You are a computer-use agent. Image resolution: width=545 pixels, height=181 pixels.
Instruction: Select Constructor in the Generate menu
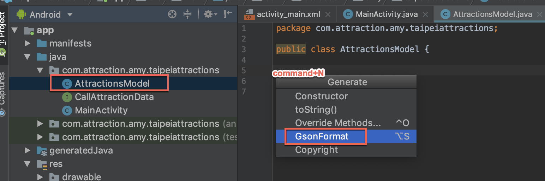tap(321, 96)
